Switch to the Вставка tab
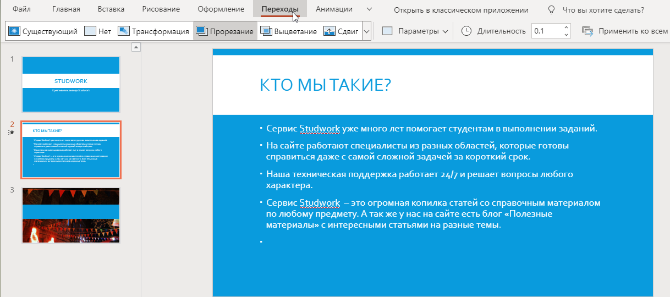 111,9
